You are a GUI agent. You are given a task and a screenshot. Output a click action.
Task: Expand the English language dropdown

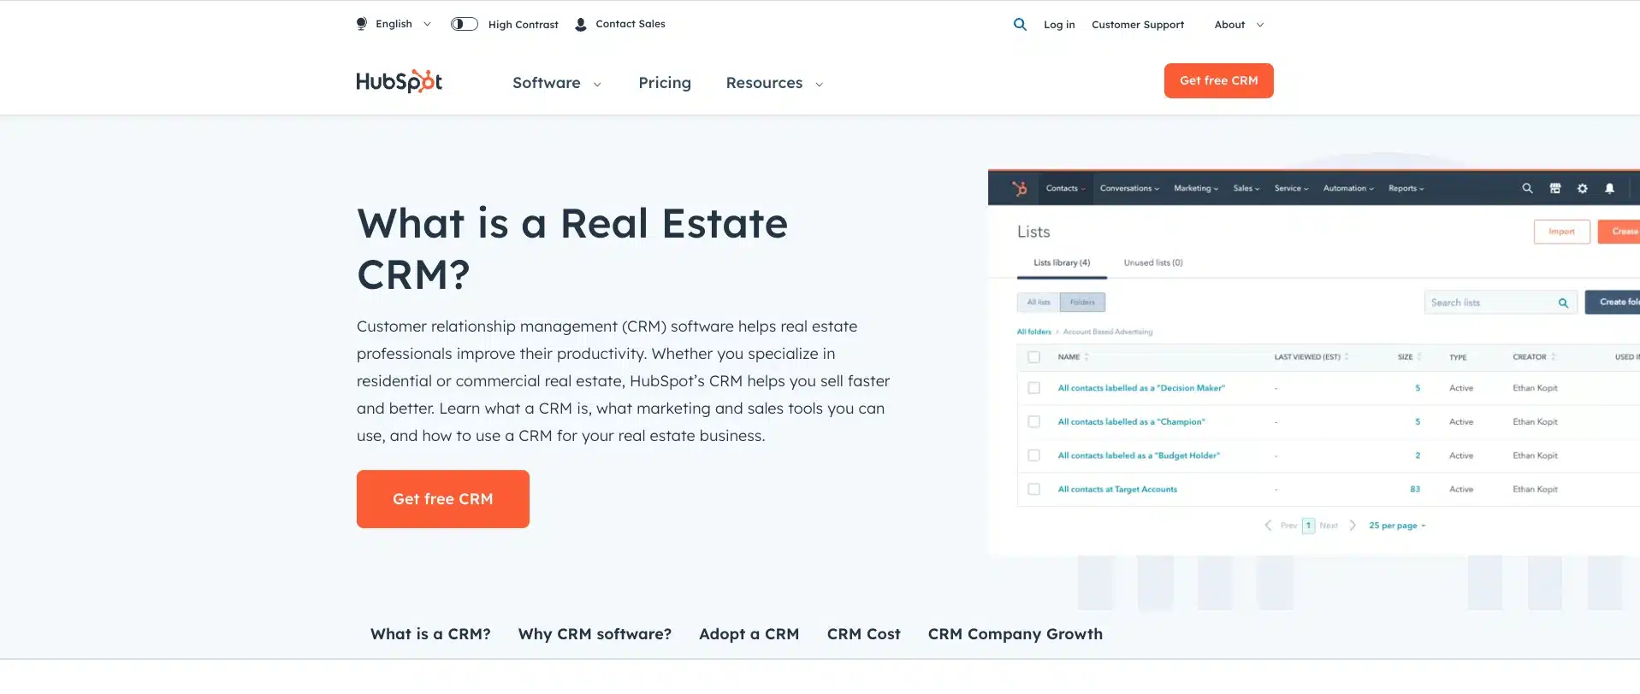[394, 24]
